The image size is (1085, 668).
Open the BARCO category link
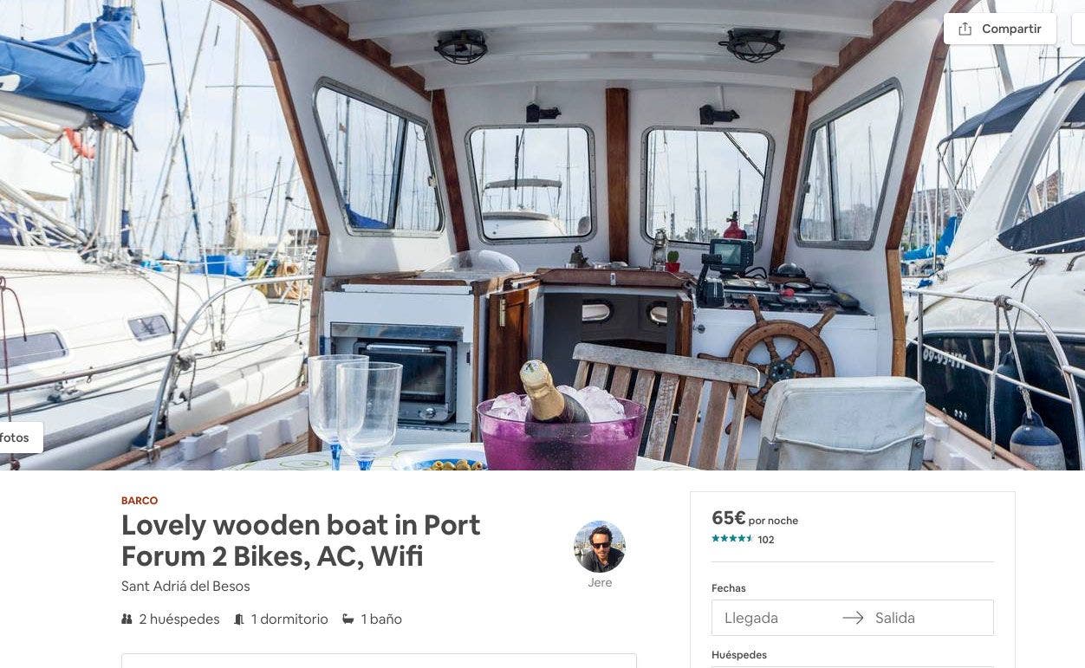point(140,501)
